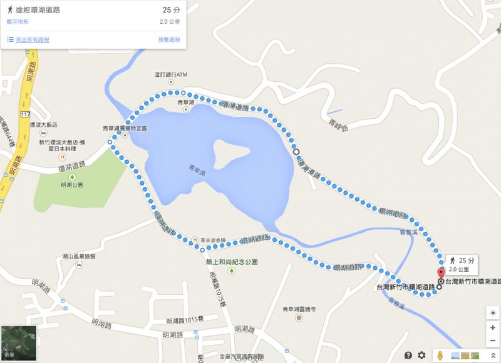Click the red destination pin marker

(x=441, y=274)
